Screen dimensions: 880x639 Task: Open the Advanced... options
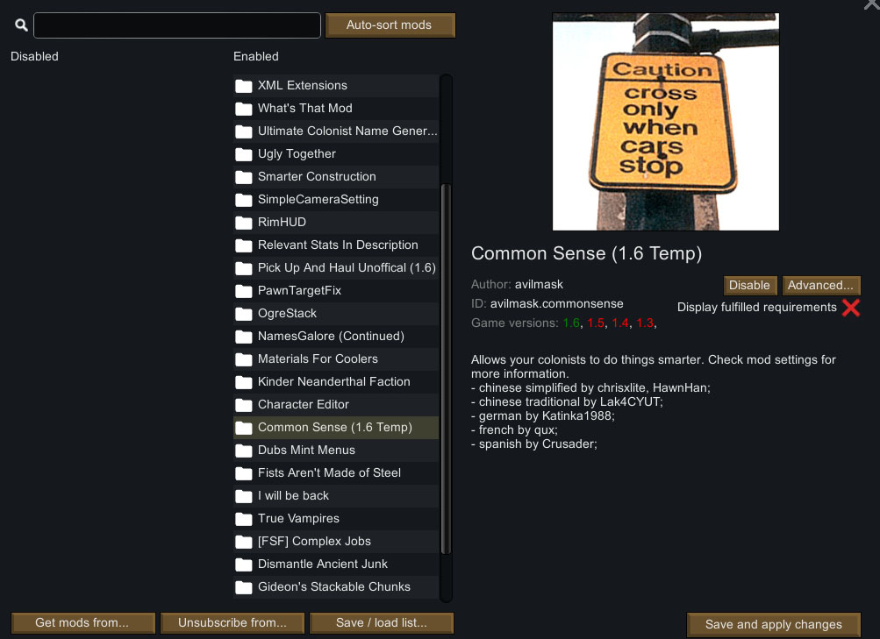pos(821,285)
